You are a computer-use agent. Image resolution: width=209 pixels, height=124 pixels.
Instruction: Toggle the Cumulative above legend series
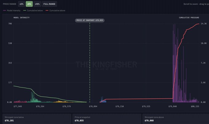click(x=55, y=10)
